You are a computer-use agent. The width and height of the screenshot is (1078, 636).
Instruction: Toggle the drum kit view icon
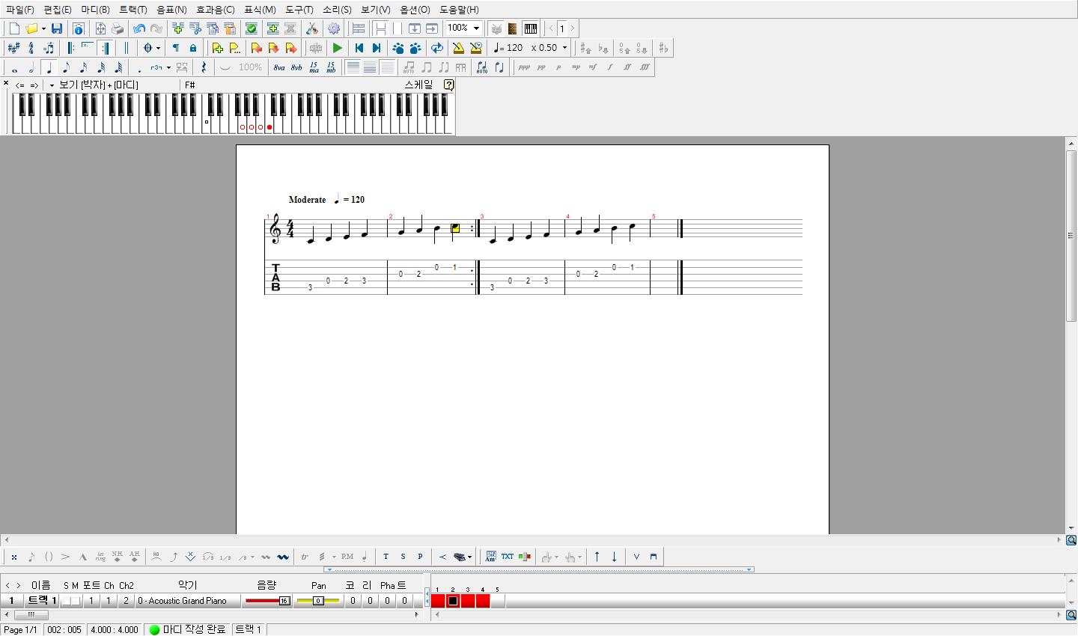pyautogui.click(x=496, y=28)
